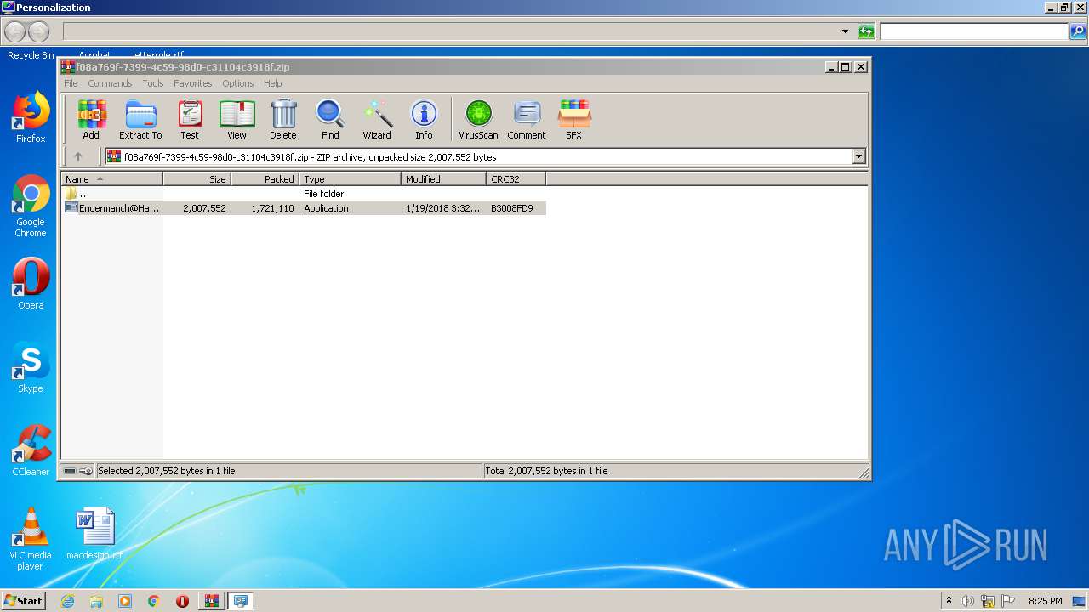Image resolution: width=1089 pixels, height=612 pixels.
Task: Switch to Personalization taskbar button
Action: (241, 601)
